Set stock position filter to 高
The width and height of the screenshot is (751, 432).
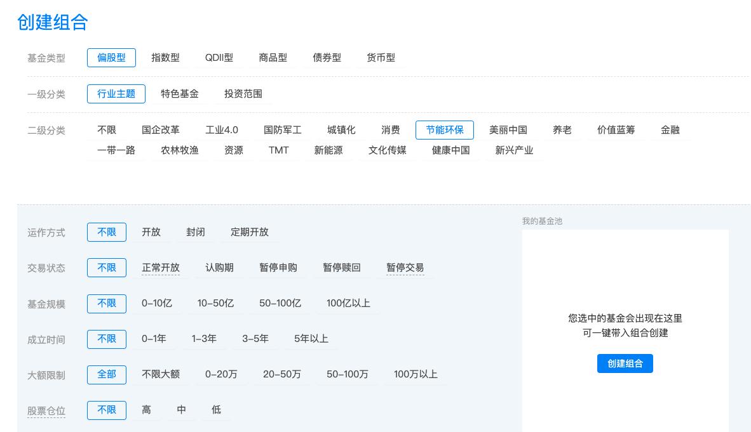pos(145,410)
